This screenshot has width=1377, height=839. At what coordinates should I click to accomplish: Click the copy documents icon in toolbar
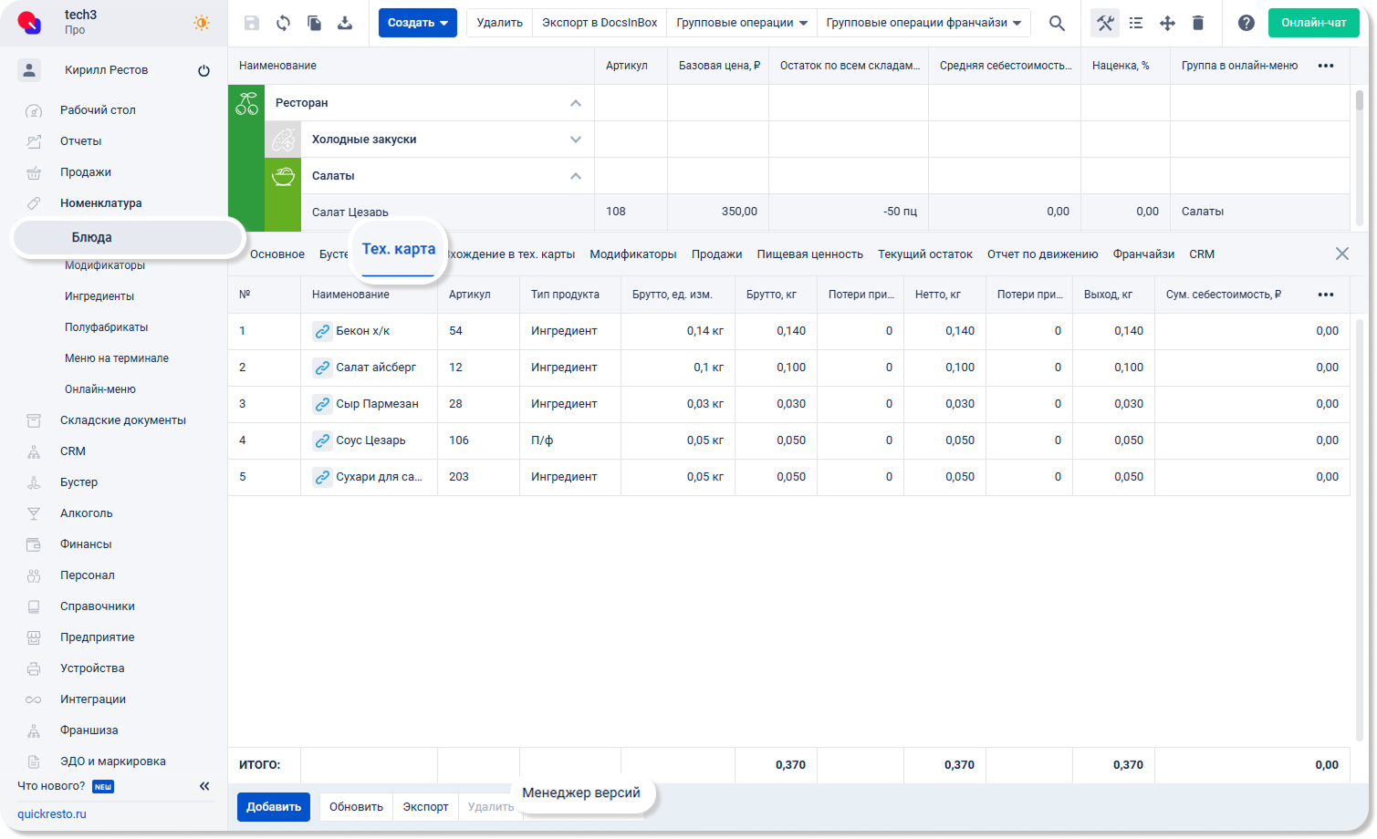(314, 23)
